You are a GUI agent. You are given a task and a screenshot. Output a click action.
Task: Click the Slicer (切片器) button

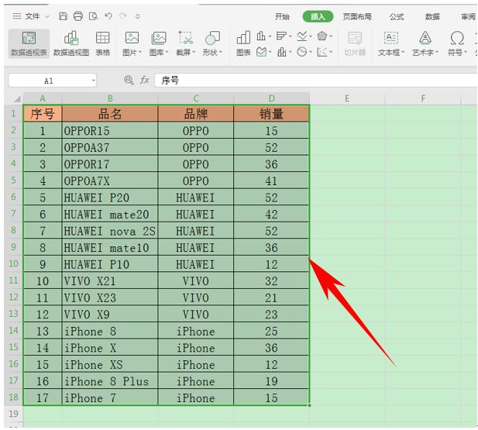355,43
